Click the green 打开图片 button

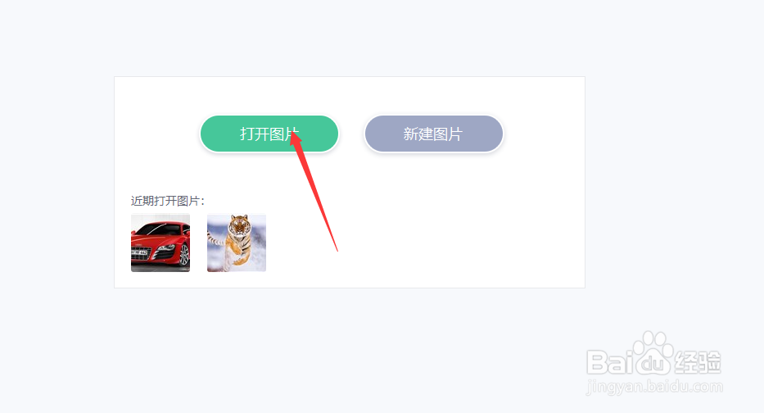pyautogui.click(x=269, y=134)
